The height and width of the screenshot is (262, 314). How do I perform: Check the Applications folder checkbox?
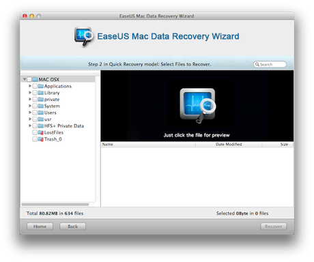35,86
